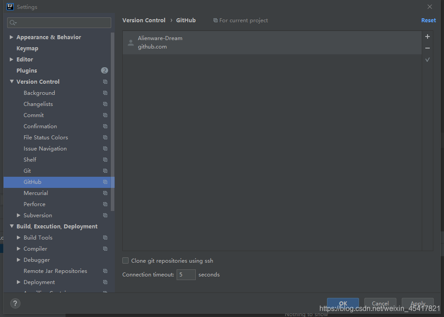The image size is (444, 317).
Task: Set default account with the checkmark icon
Action: click(x=427, y=60)
